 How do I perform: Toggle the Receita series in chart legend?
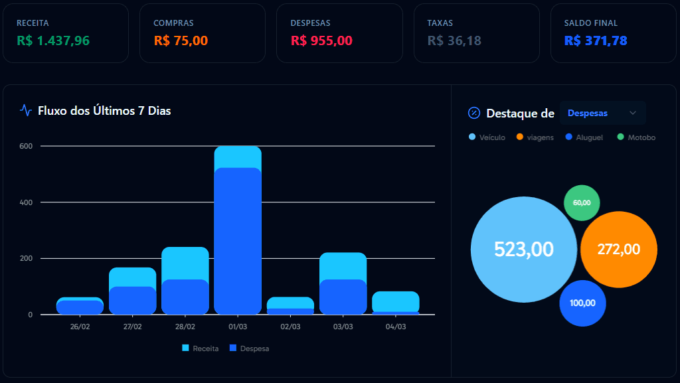coord(200,348)
